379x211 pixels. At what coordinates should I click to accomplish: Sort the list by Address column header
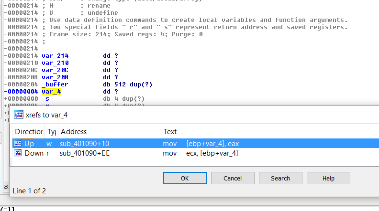point(74,132)
